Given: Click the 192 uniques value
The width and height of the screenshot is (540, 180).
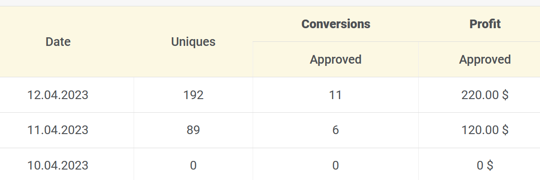Looking at the screenshot, I should pos(193,95).
